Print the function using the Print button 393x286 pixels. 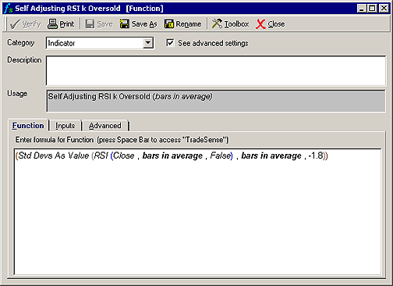(x=61, y=24)
